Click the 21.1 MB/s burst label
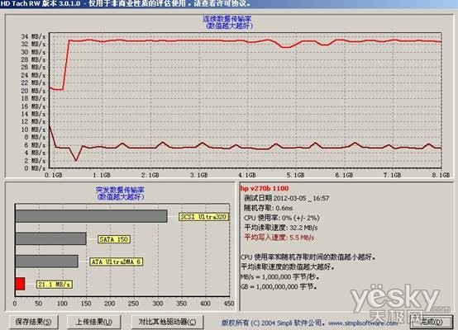The width and height of the screenshot is (458, 330). (55, 285)
